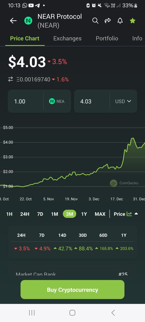The width and height of the screenshot is (145, 322).
Task: Switch to the Price Chart tab
Action: click(25, 38)
